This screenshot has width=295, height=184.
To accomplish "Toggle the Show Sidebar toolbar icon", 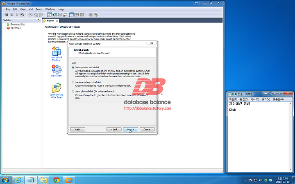I will click(x=50, y=15).
